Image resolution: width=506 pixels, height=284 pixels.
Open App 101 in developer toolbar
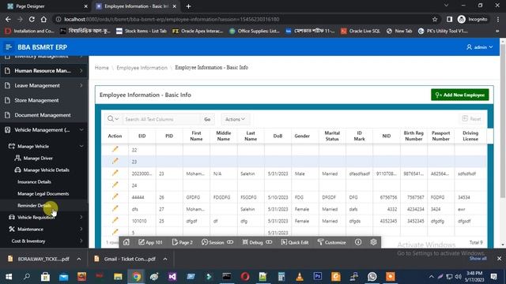click(x=150, y=242)
